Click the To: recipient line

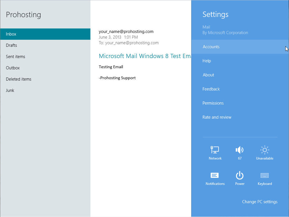129,43
